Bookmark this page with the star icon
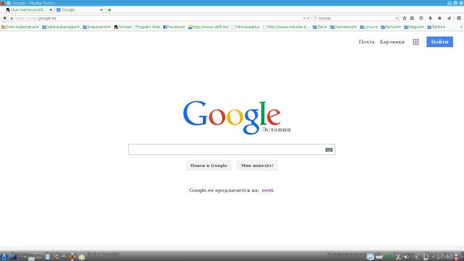The image size is (464, 261). 404,18
